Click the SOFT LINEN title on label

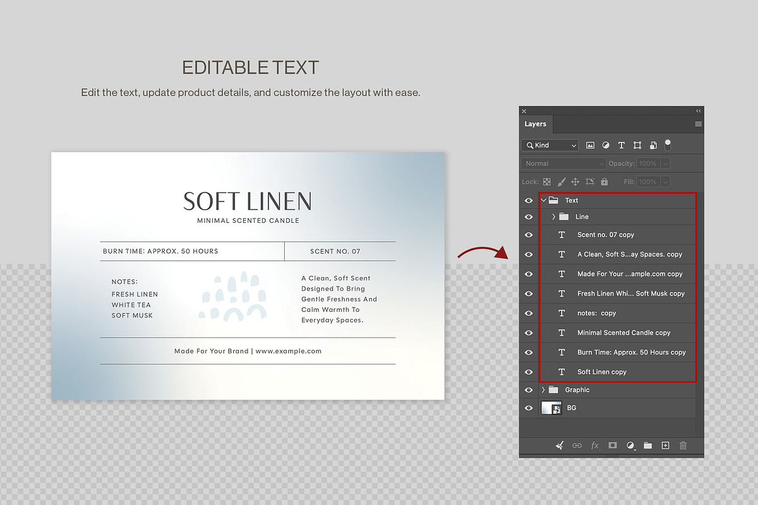[x=248, y=201]
